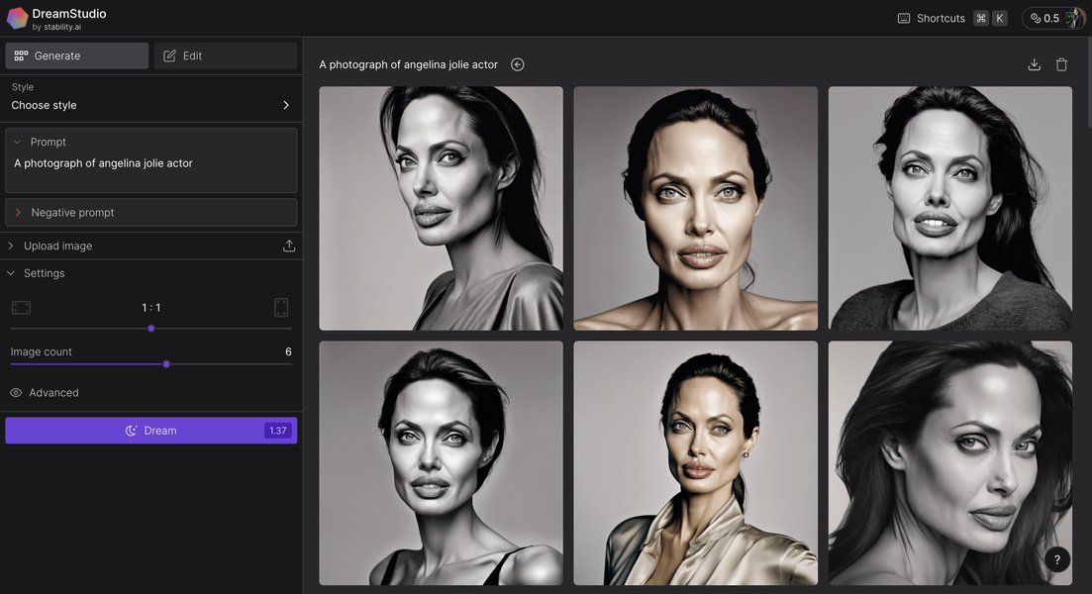Click the Image count slider handle
Image resolution: width=1092 pixels, height=594 pixels.
point(166,364)
